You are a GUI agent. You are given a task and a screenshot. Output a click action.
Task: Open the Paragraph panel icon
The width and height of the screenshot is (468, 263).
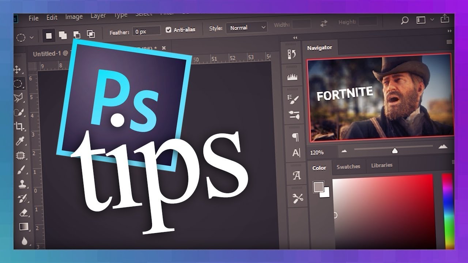pyautogui.click(x=295, y=137)
